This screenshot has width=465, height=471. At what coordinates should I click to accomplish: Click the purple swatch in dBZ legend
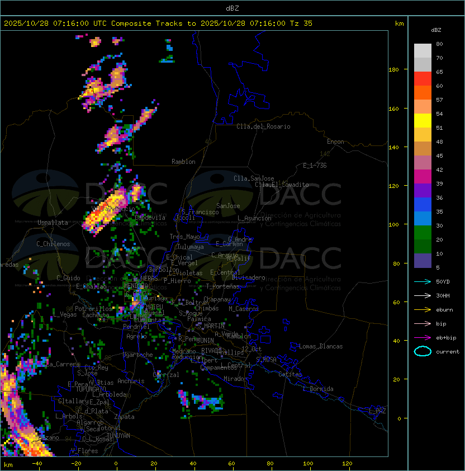click(x=423, y=191)
